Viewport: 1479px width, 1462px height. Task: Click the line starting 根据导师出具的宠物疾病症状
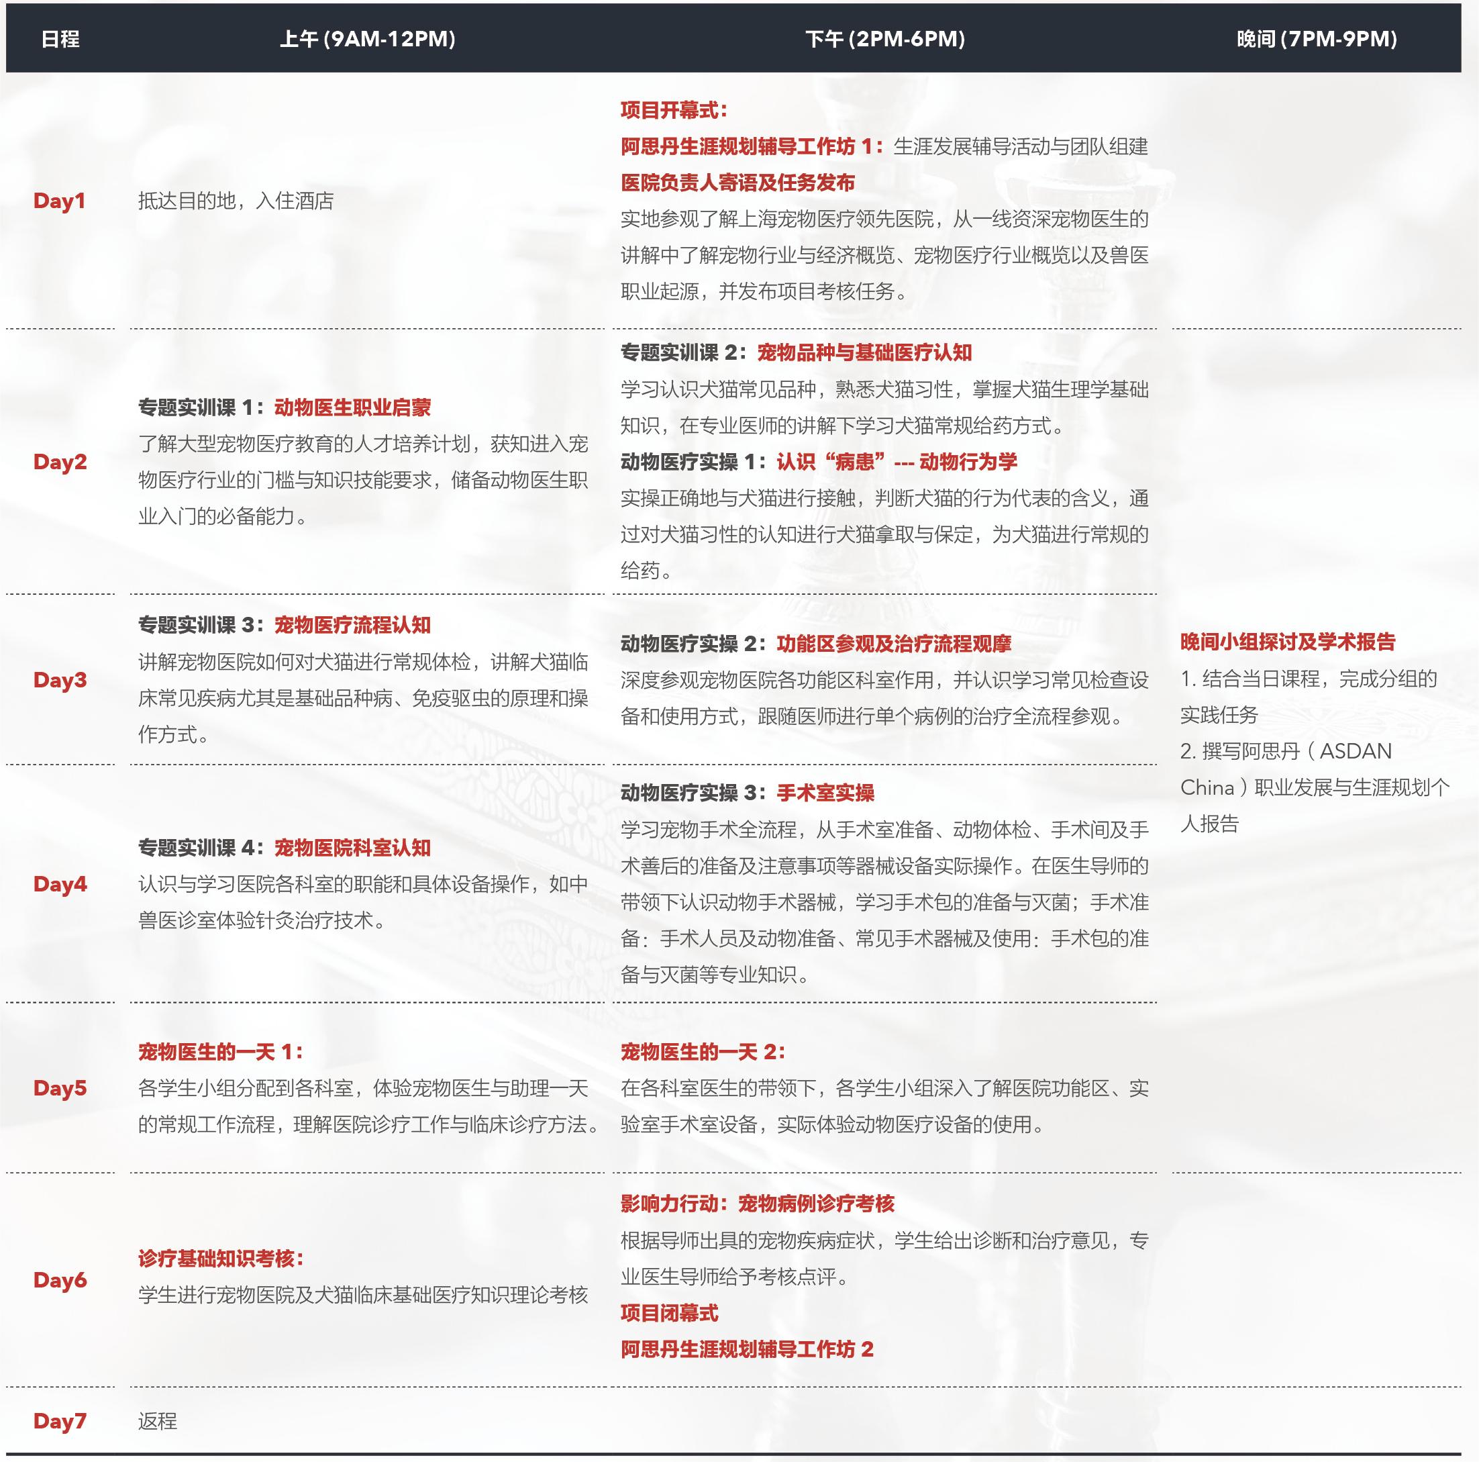[x=885, y=1240]
